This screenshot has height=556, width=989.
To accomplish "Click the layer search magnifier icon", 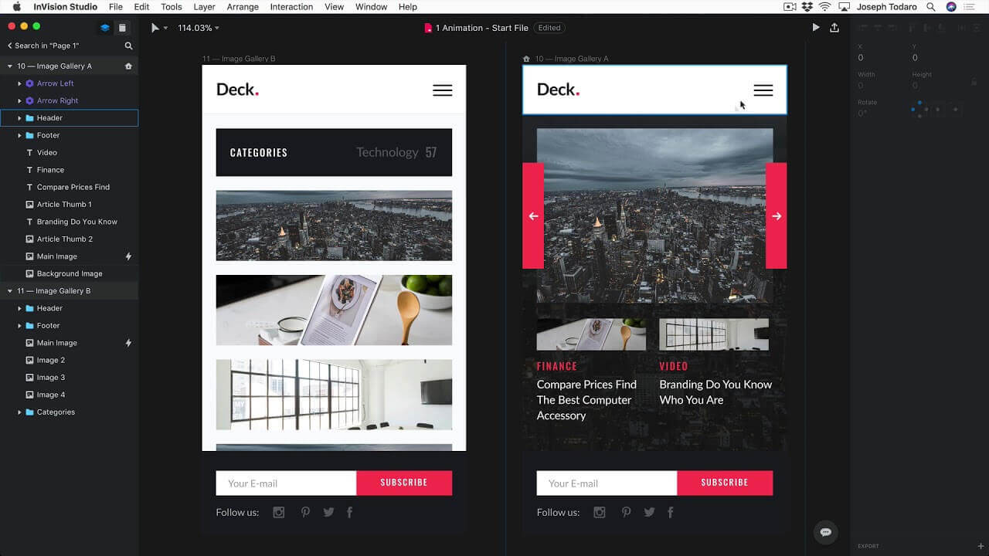I will [x=129, y=46].
